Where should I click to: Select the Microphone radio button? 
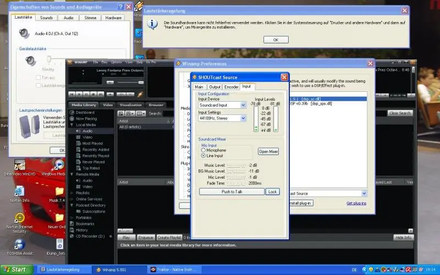coord(204,150)
